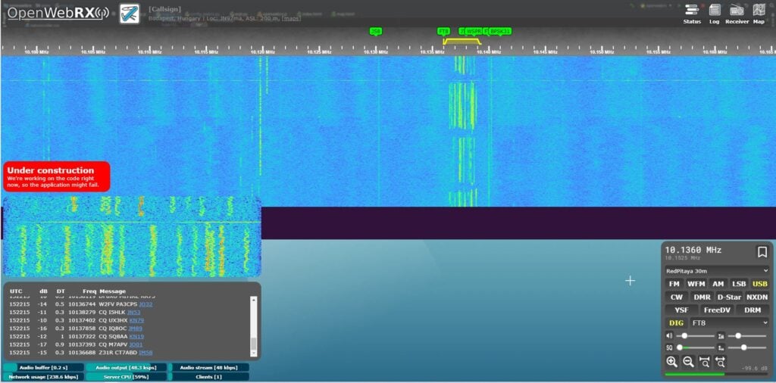Zoom out on the waterfall
Screen dimensions: 776x383
pos(688,362)
